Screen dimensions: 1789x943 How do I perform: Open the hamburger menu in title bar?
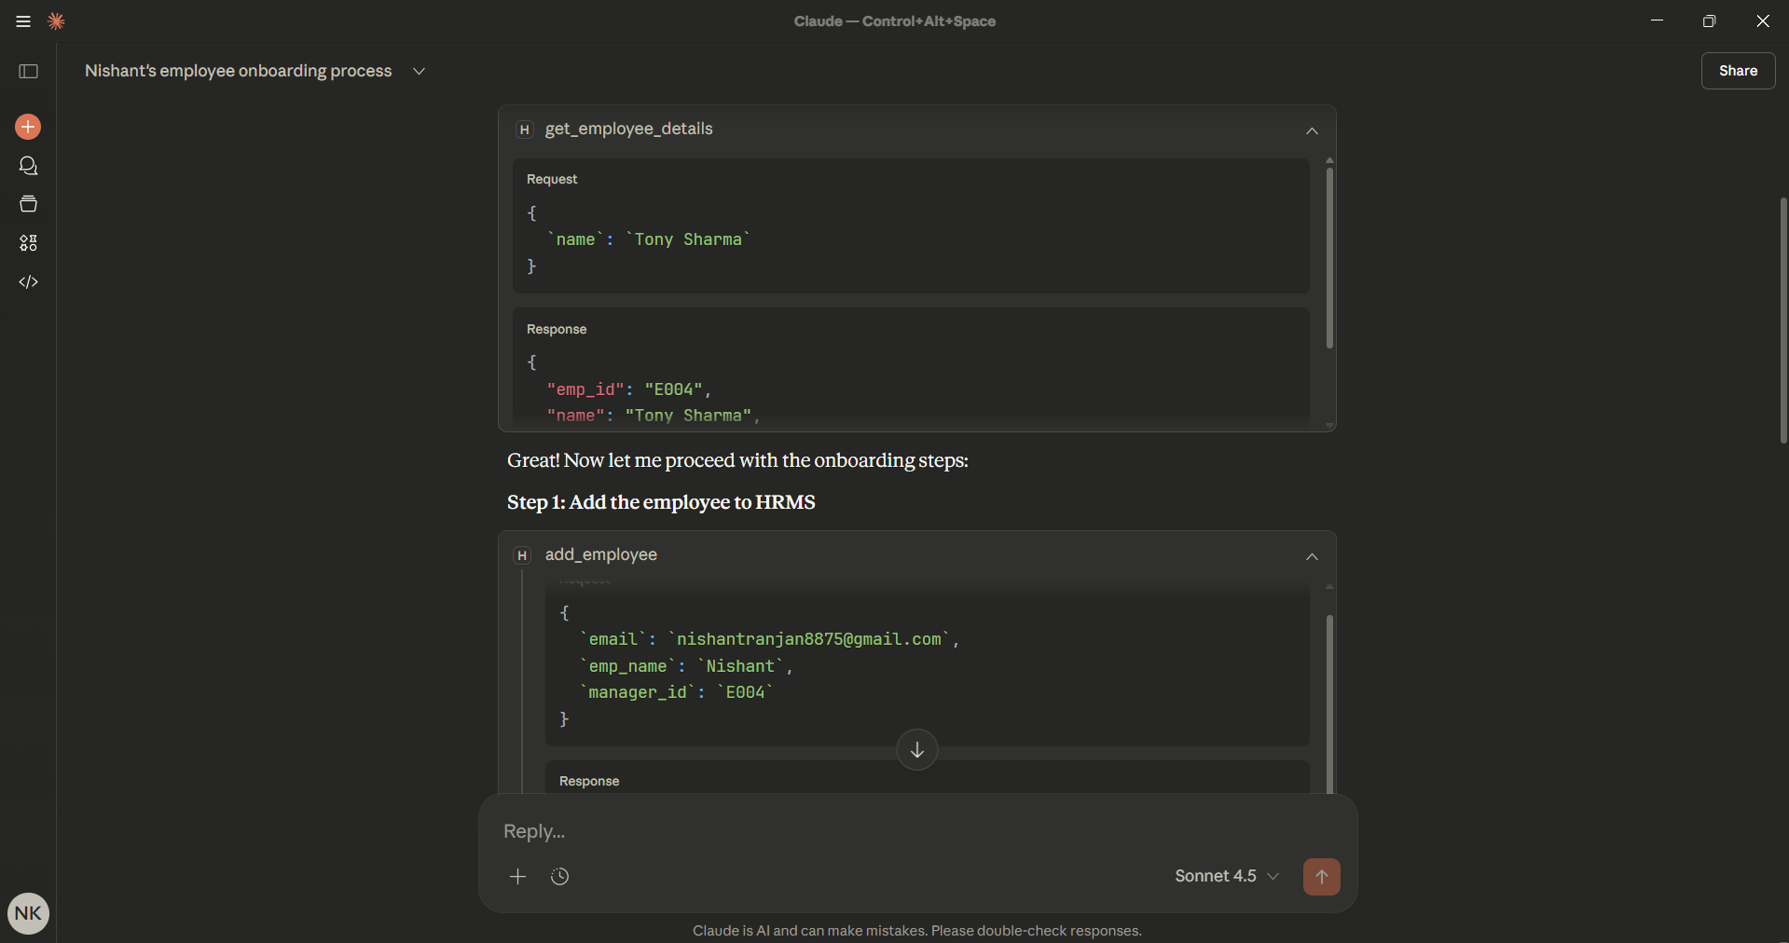click(23, 21)
